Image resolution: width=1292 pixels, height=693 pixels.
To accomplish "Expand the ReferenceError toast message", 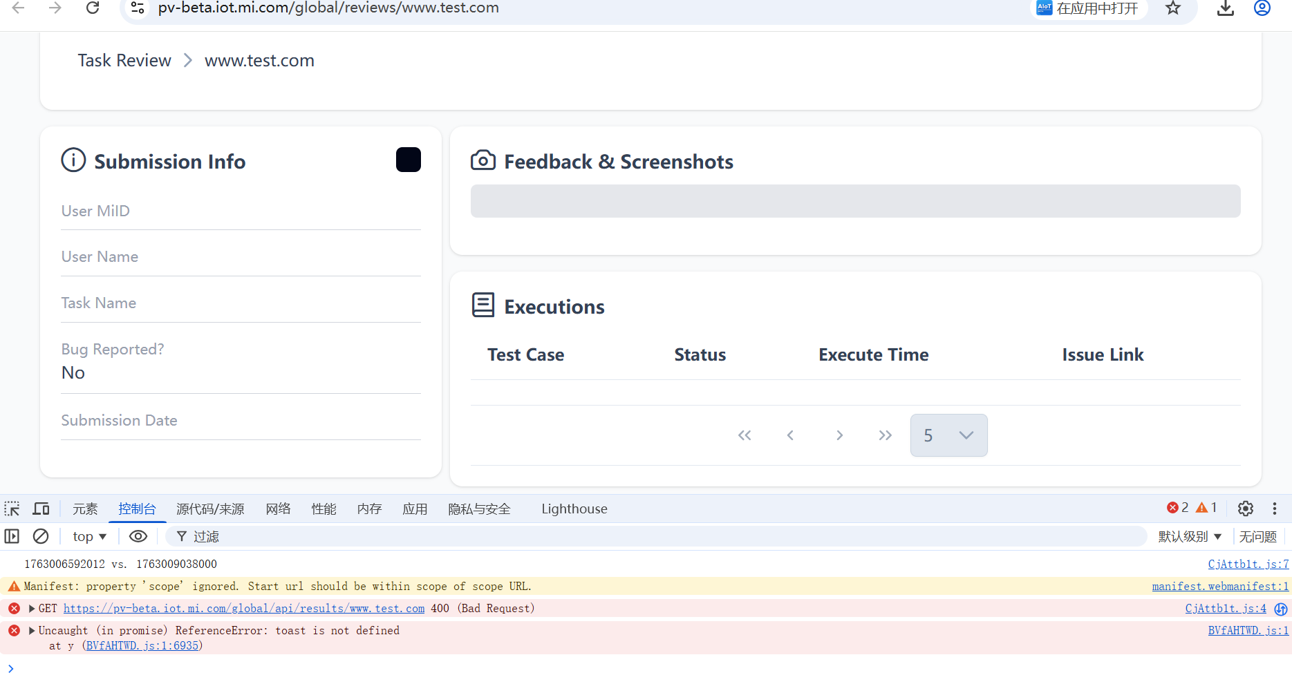I will point(32,631).
